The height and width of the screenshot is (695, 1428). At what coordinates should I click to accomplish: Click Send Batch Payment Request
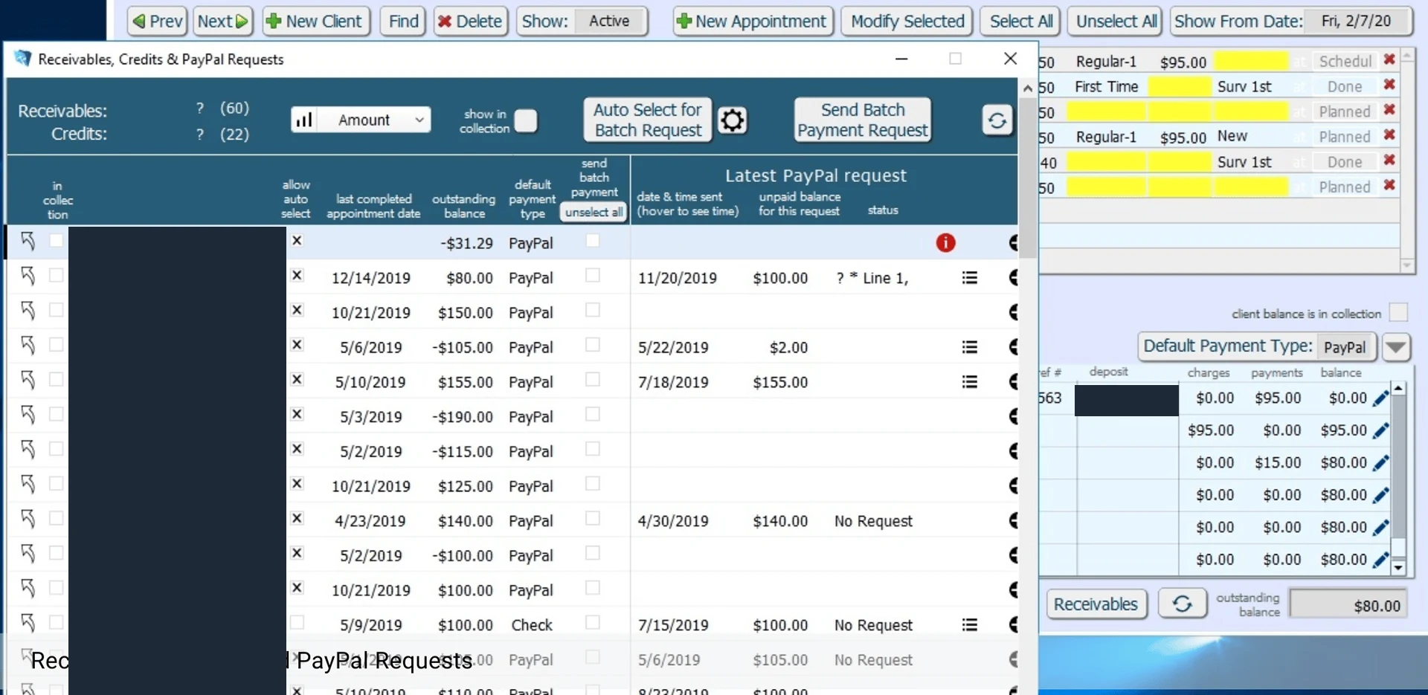pos(863,120)
